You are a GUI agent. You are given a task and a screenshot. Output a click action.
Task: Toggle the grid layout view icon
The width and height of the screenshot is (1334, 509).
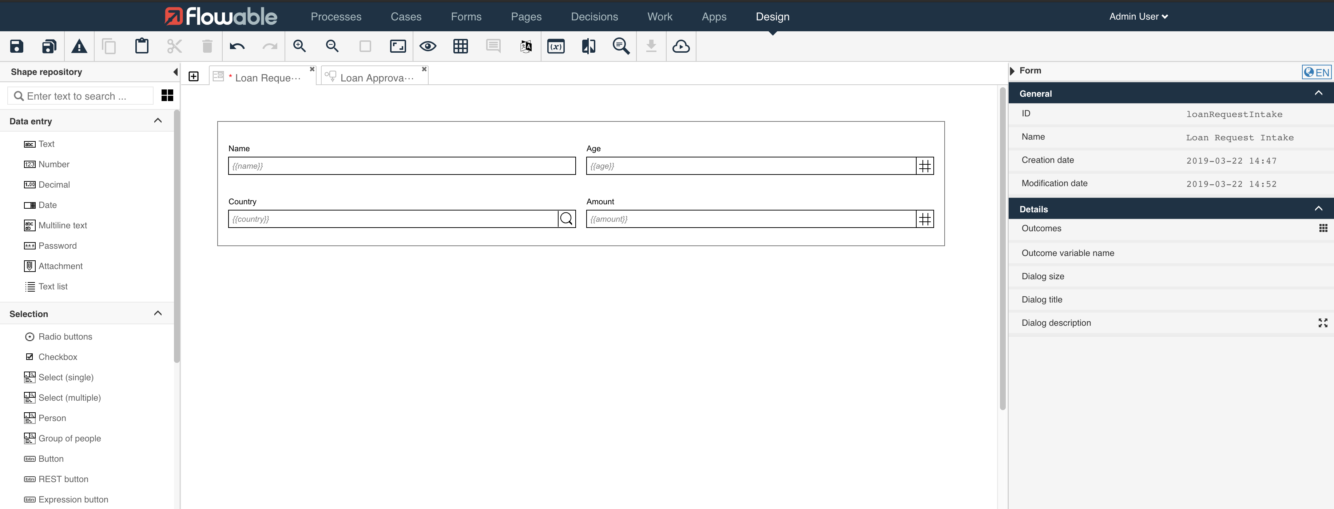tap(460, 46)
